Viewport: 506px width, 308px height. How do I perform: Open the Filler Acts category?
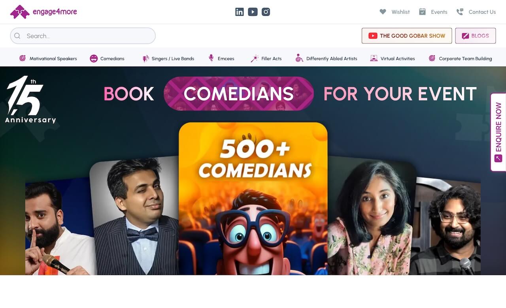pos(266,58)
